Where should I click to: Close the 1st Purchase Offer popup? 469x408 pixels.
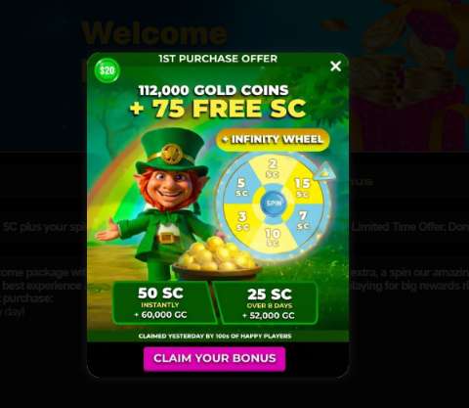335,67
